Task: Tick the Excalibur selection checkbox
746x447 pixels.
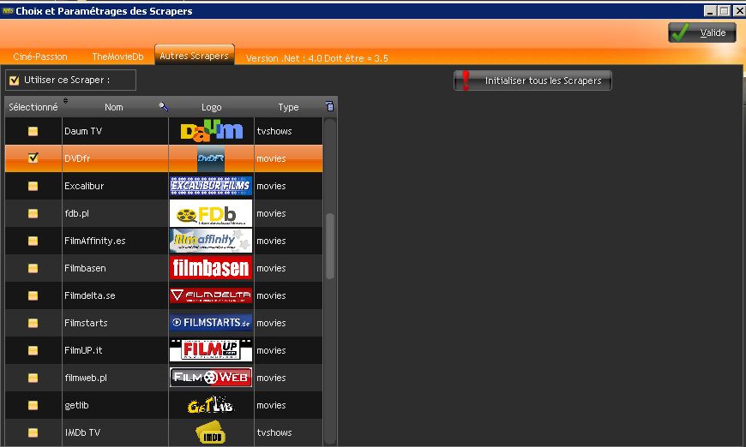Action: click(x=33, y=186)
